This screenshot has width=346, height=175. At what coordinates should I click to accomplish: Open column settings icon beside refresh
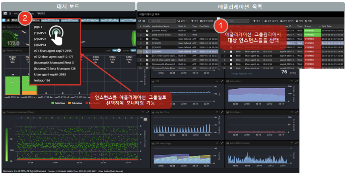tap(144, 21)
